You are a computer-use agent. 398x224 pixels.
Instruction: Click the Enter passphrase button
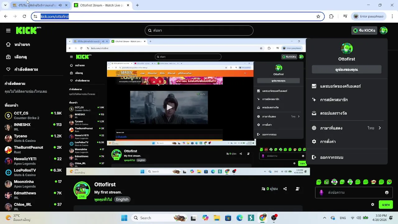tap(368, 16)
